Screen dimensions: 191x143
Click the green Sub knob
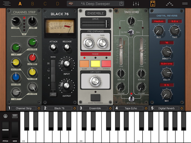[16, 47]
